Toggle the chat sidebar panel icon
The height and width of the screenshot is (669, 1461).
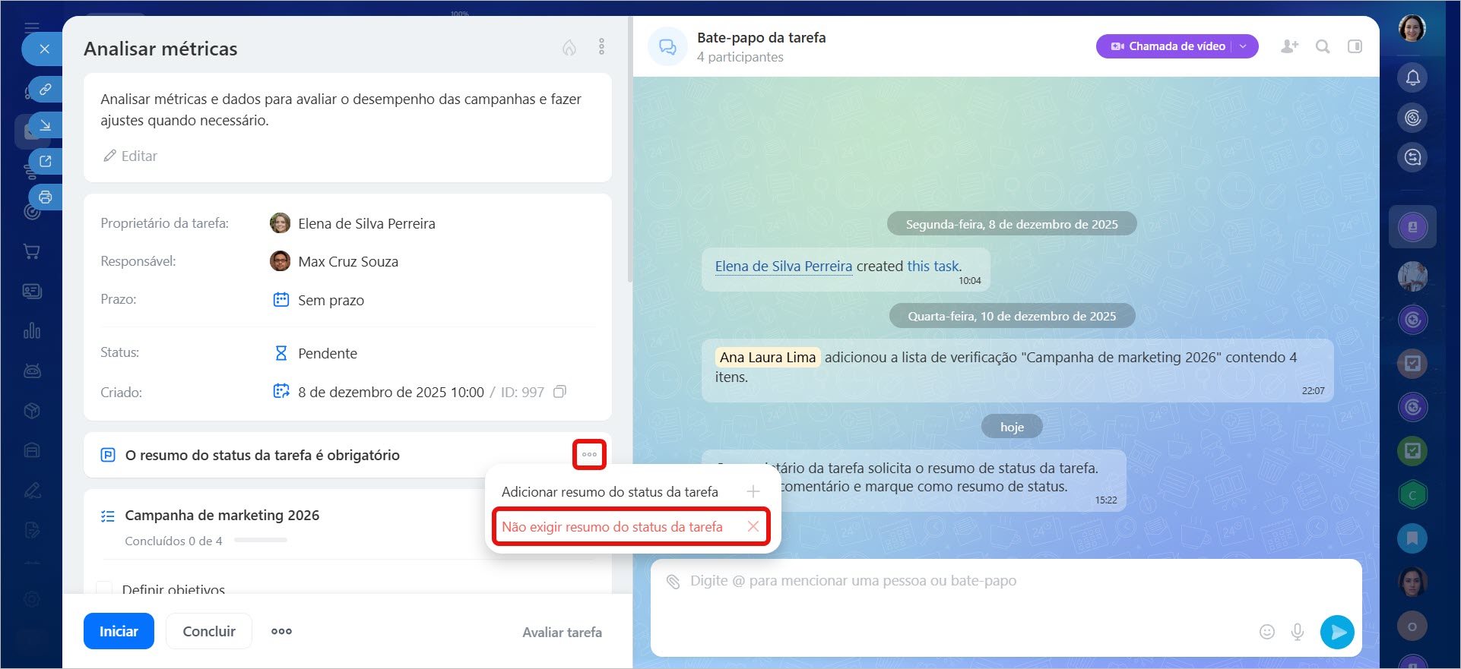click(x=1355, y=46)
